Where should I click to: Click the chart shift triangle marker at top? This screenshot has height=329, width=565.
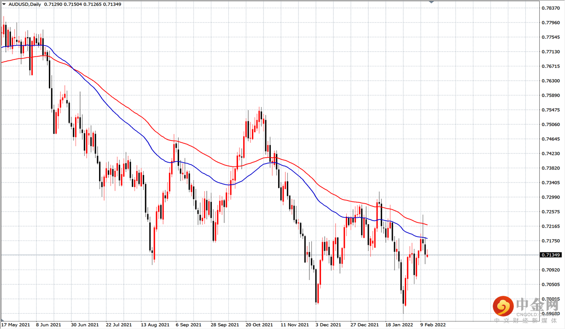point(431,2)
